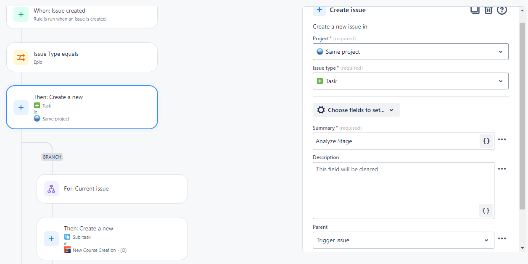Screen dimensions: 528x264
Task: Open the Create Sub-task action card
Action: pyautogui.click(x=112, y=239)
